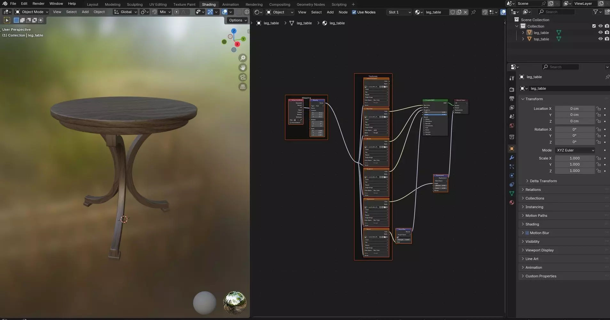Toggle the Motion Blur checkbox
This screenshot has height=320, width=610.
pos(527,233)
